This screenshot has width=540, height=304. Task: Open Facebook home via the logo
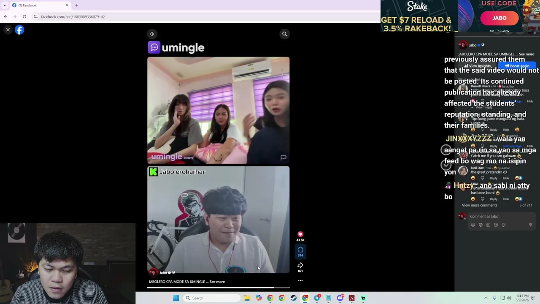point(19,30)
